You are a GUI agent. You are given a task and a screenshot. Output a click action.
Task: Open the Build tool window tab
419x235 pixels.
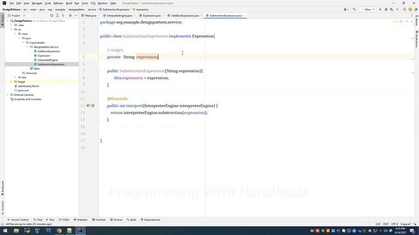[132, 220]
